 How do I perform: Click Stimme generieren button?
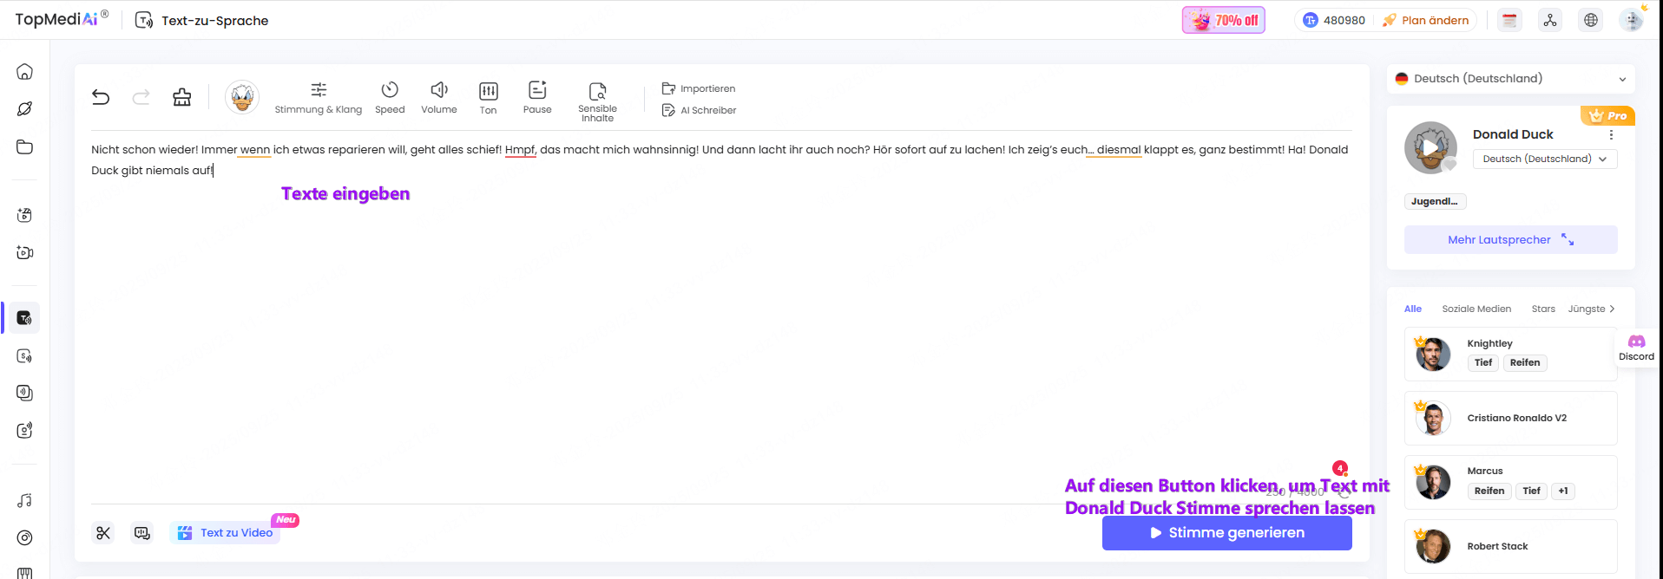pos(1227,533)
